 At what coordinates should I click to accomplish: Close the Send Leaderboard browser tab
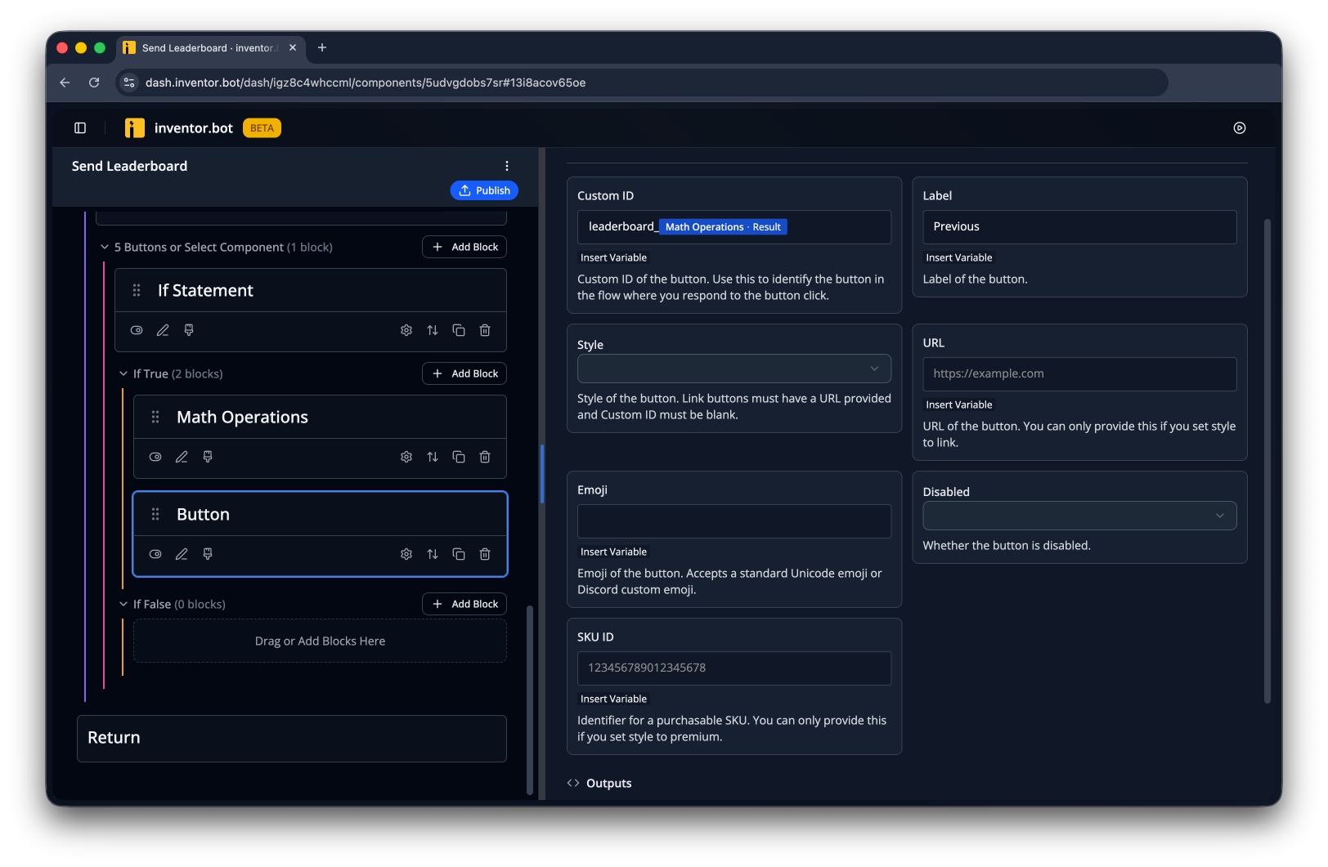(293, 48)
